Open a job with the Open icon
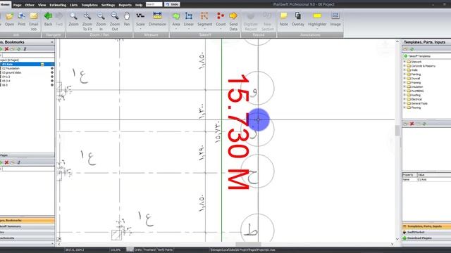This screenshot has height=253, width=451. (9, 19)
